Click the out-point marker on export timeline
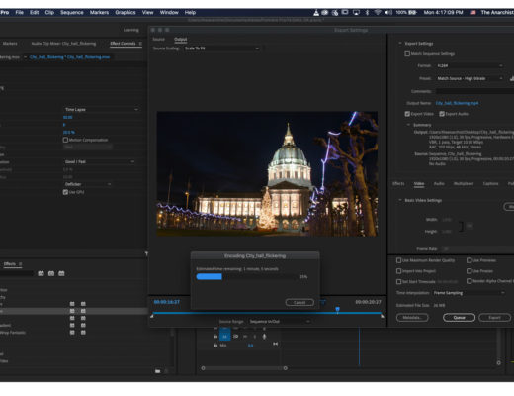Image resolution: width=514 pixels, height=396 pixels. pos(383,316)
